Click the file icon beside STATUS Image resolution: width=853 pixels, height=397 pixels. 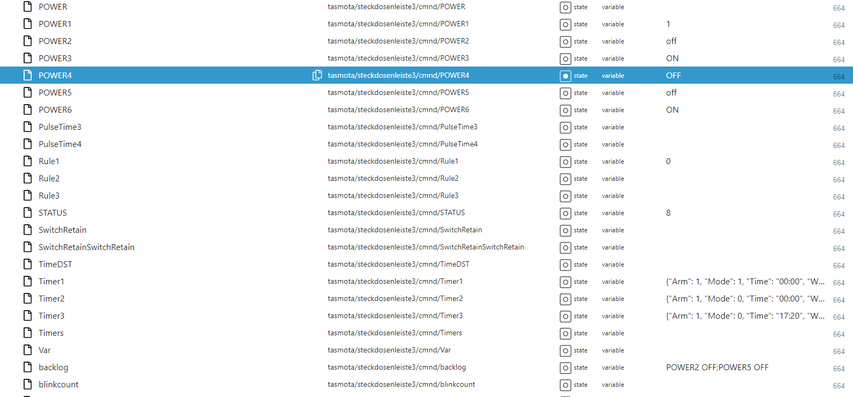click(28, 212)
